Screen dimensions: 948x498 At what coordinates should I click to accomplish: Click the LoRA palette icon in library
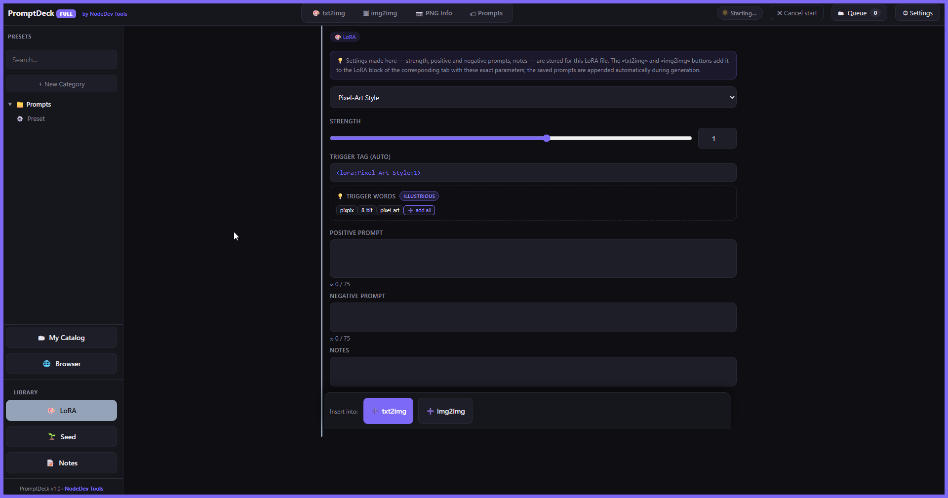click(51, 411)
